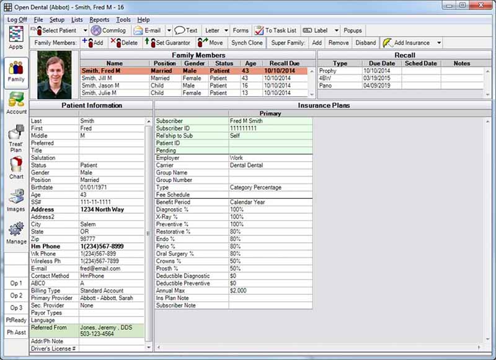
Task: Click the Patient Information vertical scrollbar
Action: coord(148,233)
